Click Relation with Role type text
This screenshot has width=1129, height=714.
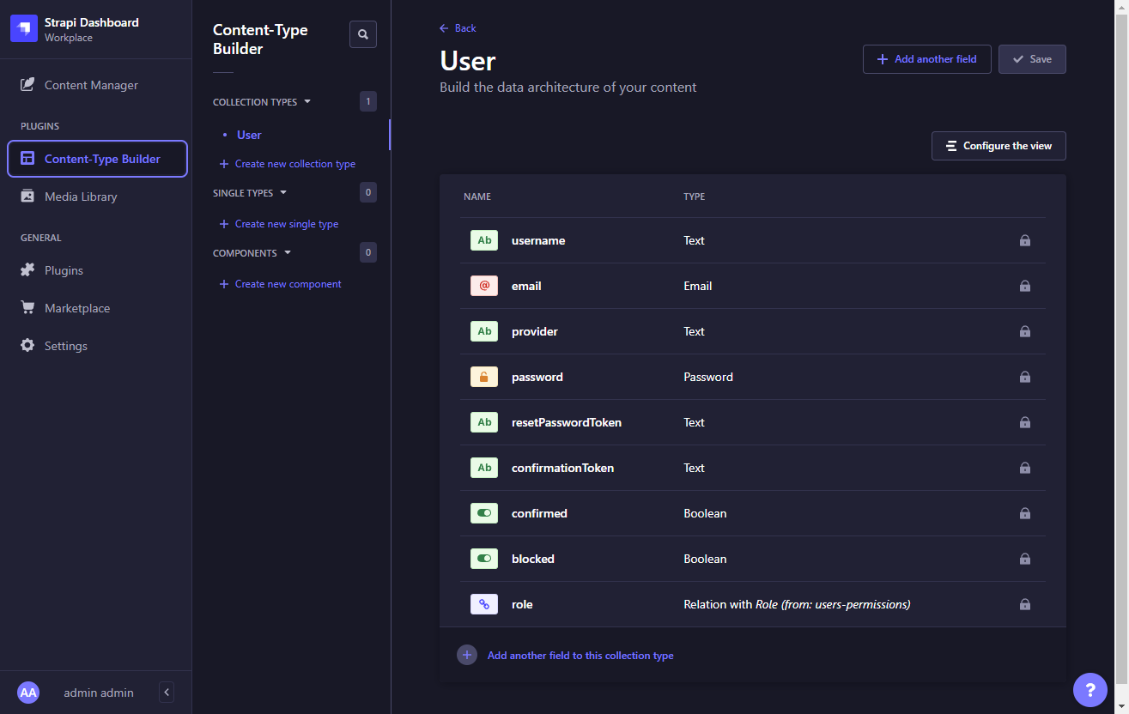[x=797, y=604]
